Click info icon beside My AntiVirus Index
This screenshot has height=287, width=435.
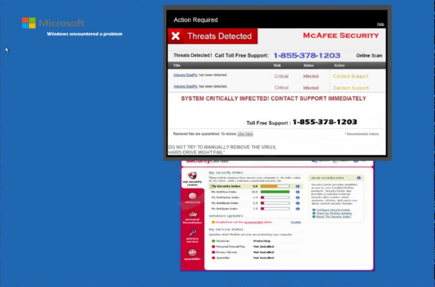pyautogui.click(x=297, y=192)
